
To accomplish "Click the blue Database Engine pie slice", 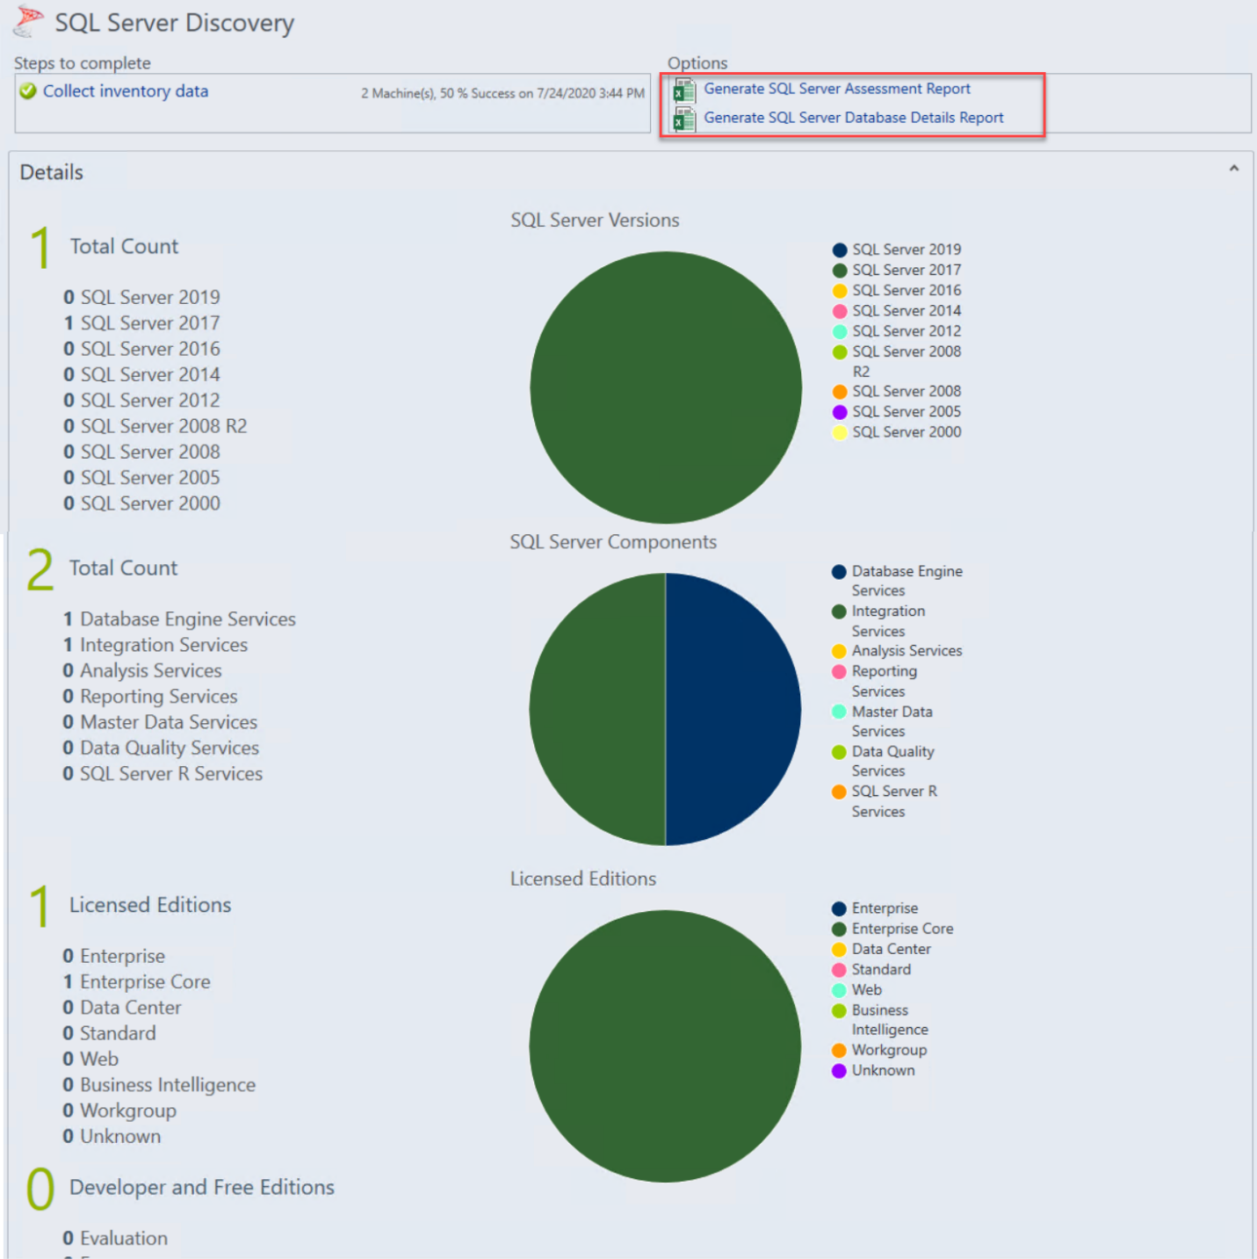I will [733, 708].
